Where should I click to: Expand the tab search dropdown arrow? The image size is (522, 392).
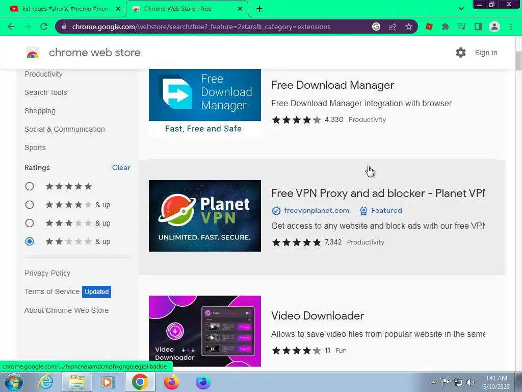coord(461,9)
